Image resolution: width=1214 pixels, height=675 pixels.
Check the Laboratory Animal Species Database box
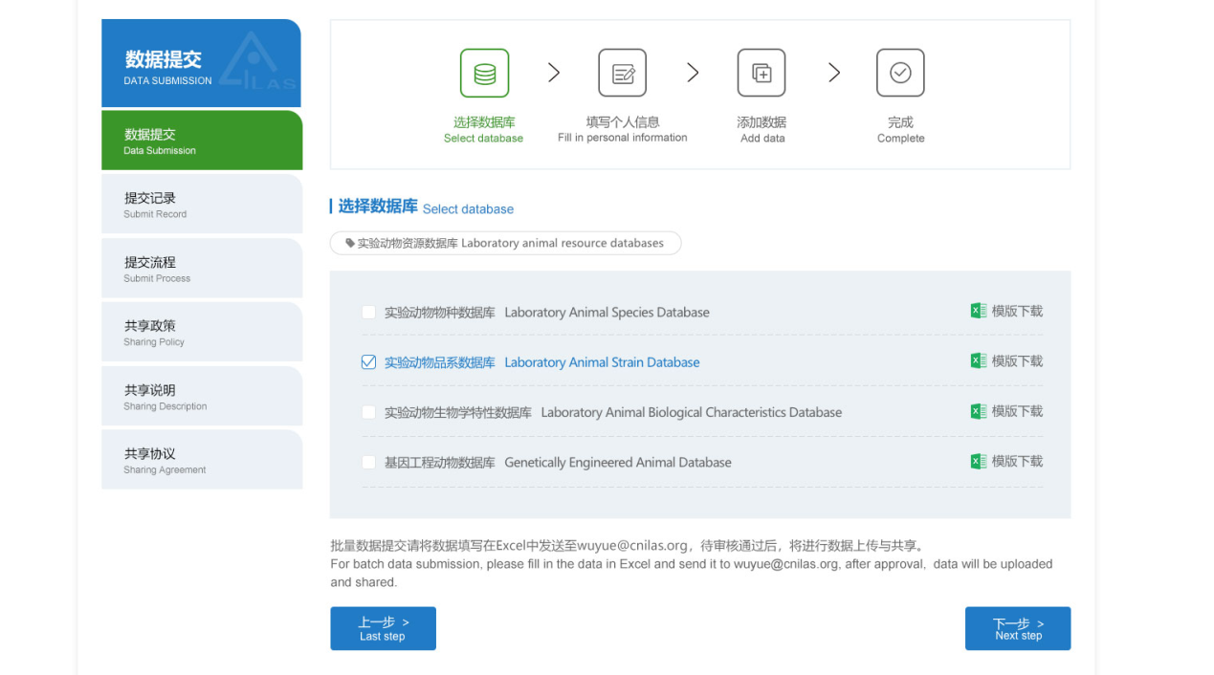pos(368,313)
